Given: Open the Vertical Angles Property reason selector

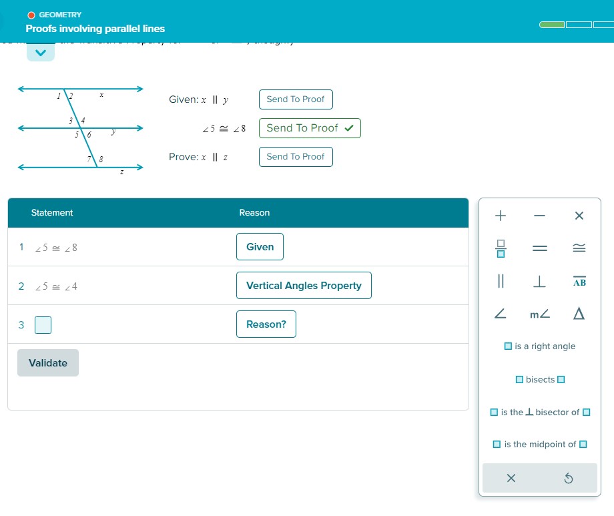Looking at the screenshot, I should click(x=304, y=285).
